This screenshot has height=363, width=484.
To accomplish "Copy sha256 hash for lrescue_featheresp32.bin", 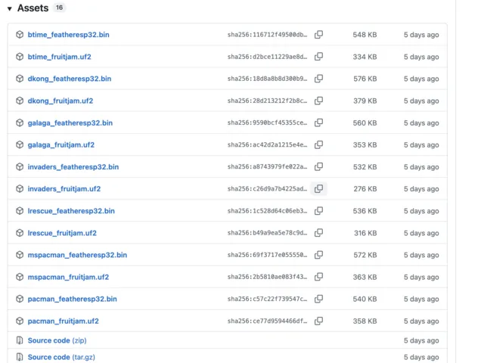I will [x=318, y=211].
